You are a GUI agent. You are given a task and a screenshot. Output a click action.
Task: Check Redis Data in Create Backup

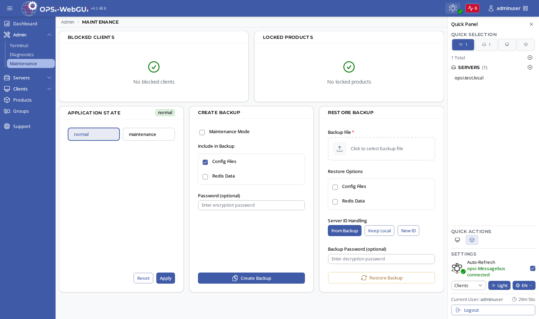click(205, 176)
